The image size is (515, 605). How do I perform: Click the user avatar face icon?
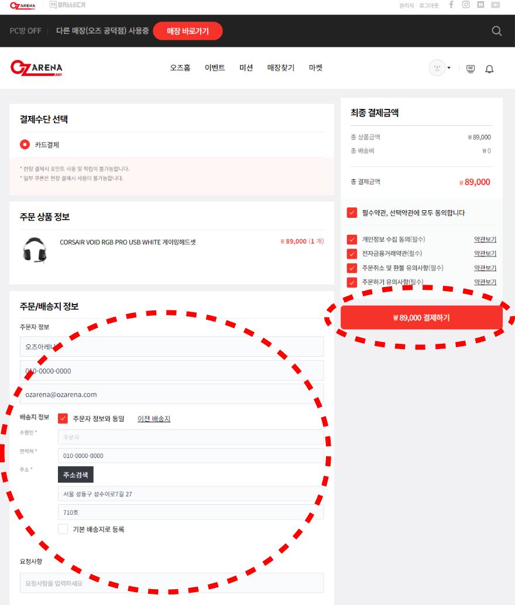tap(437, 68)
